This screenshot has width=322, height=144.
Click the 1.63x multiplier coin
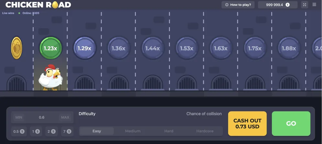pos(221,48)
